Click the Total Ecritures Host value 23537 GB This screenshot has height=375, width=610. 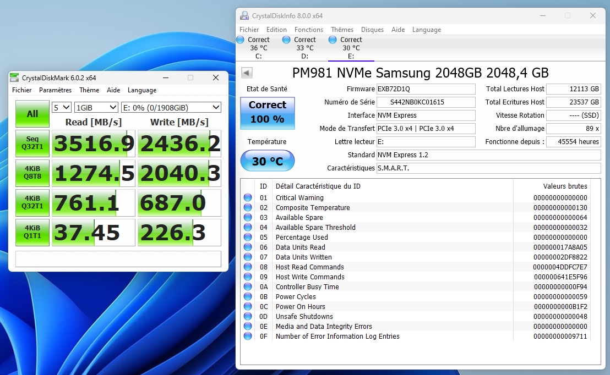click(574, 102)
